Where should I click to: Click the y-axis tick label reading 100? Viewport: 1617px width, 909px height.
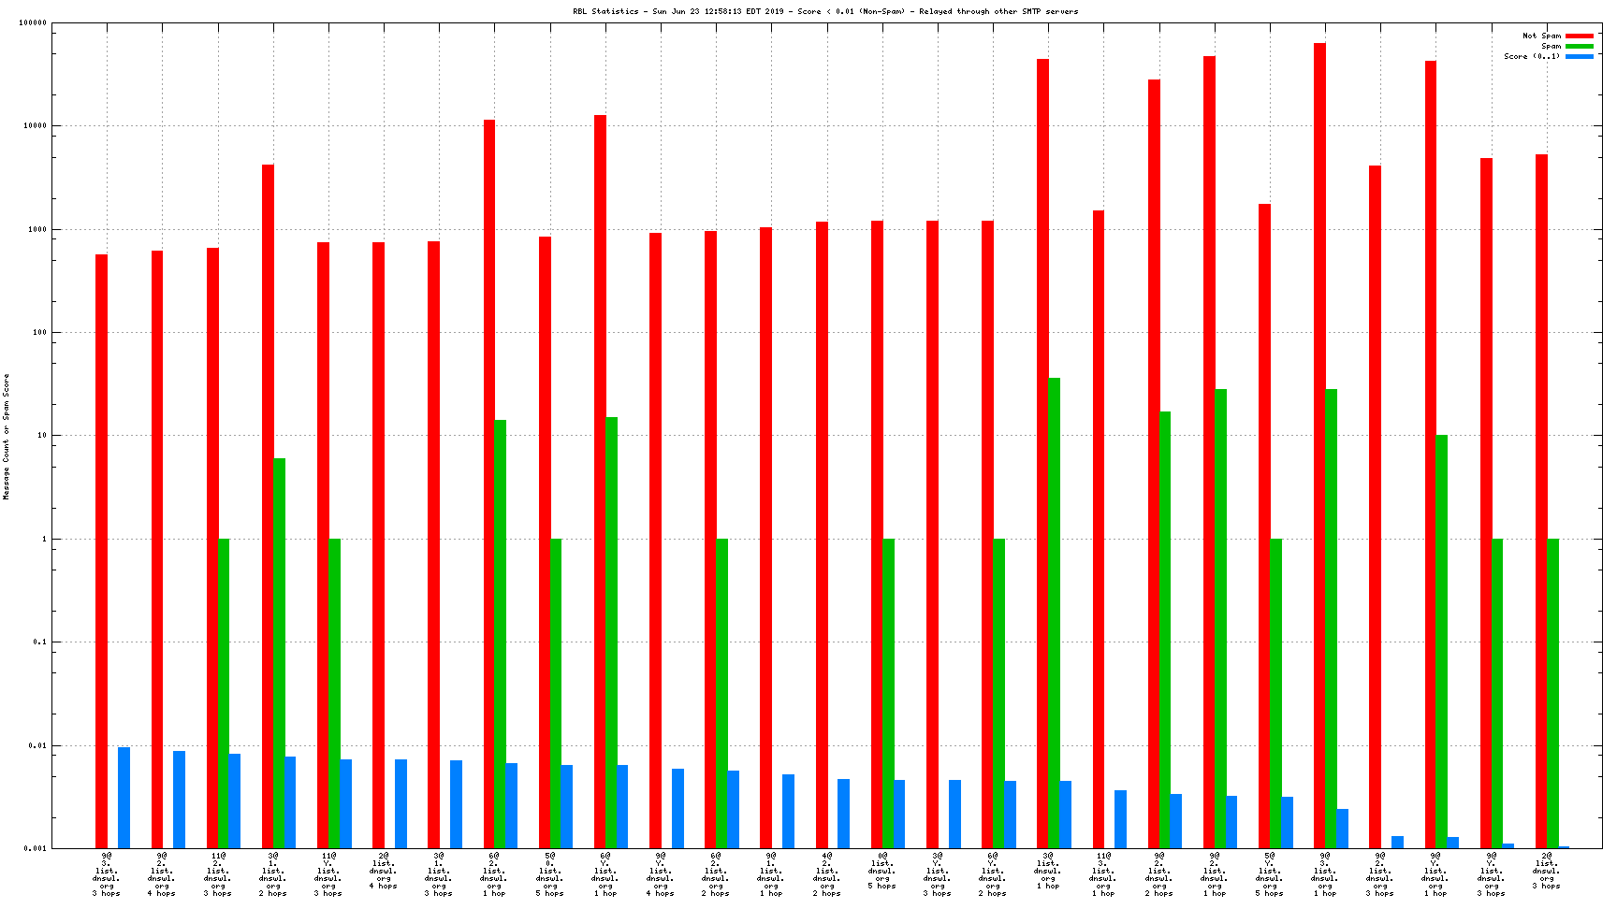[x=39, y=332]
